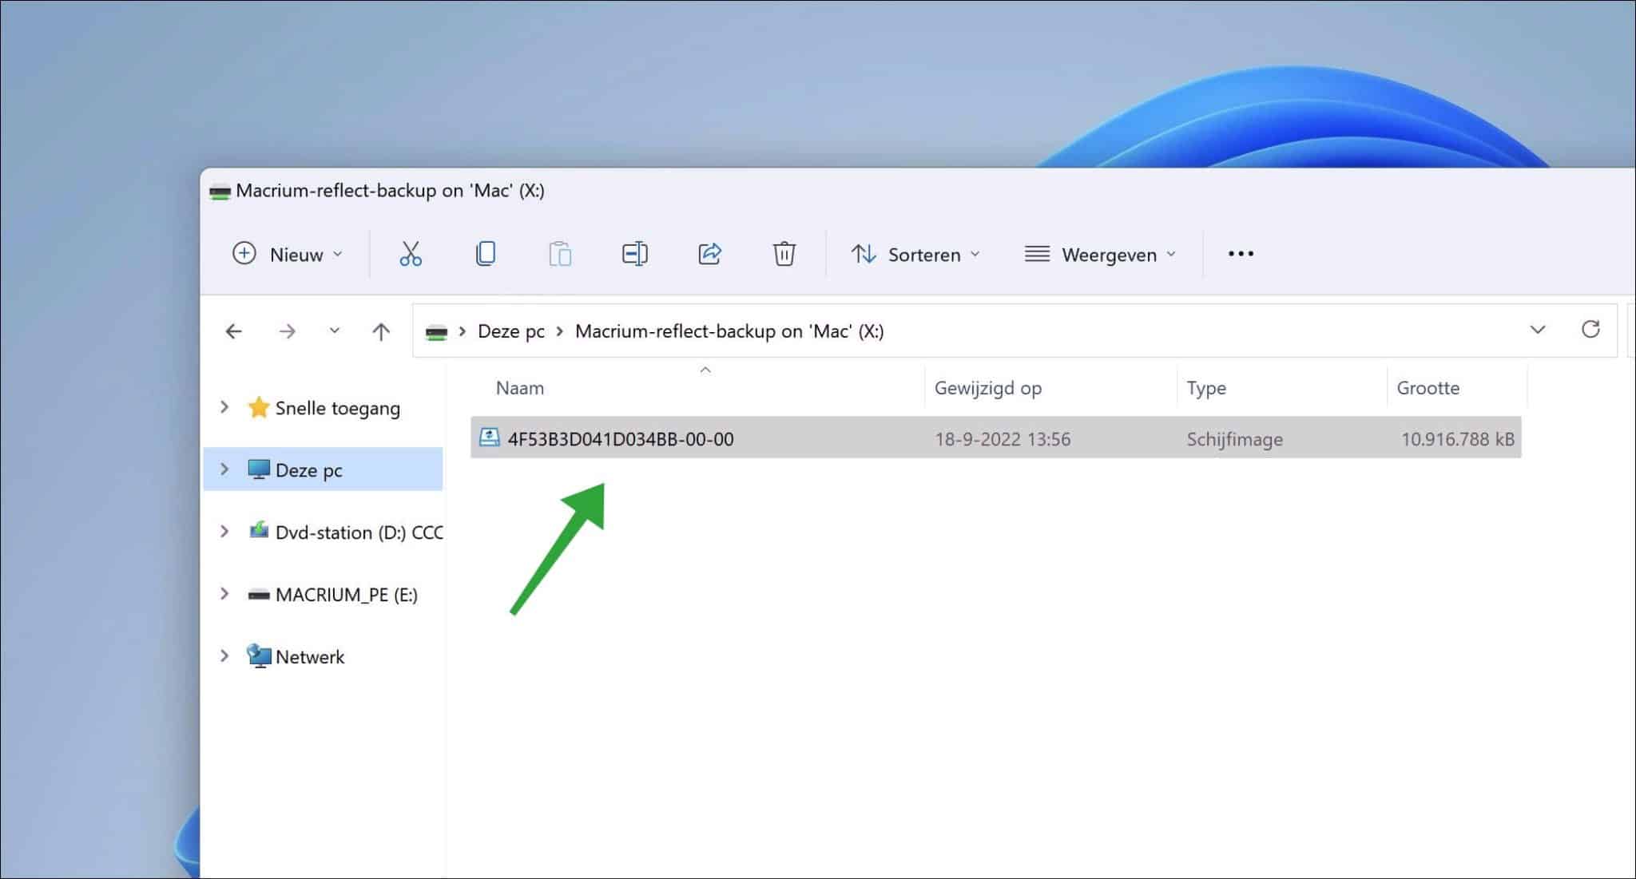Screen dimensions: 1636x879
Task: Click the Cut icon on the toolbar
Action: [410, 254]
